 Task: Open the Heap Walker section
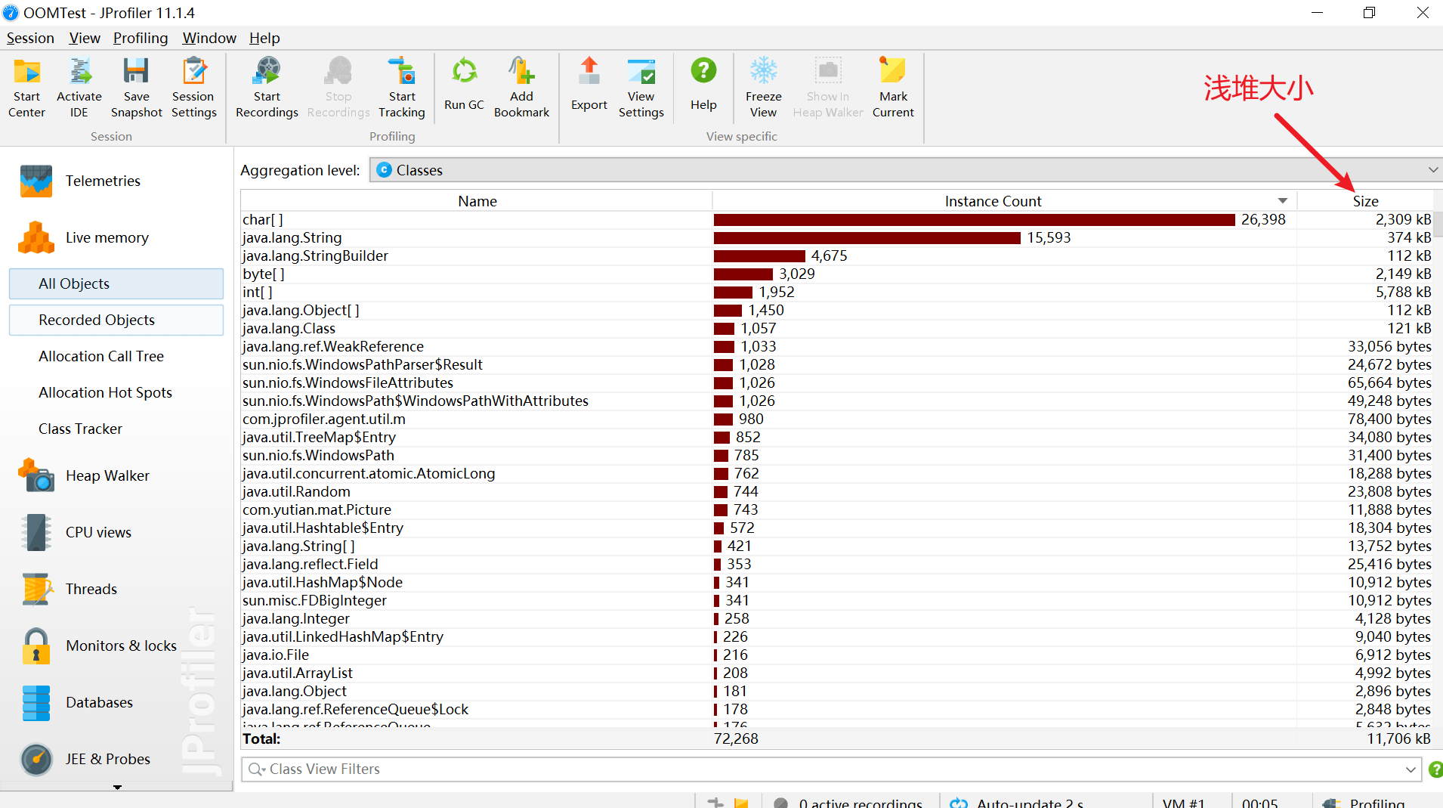[x=107, y=476]
